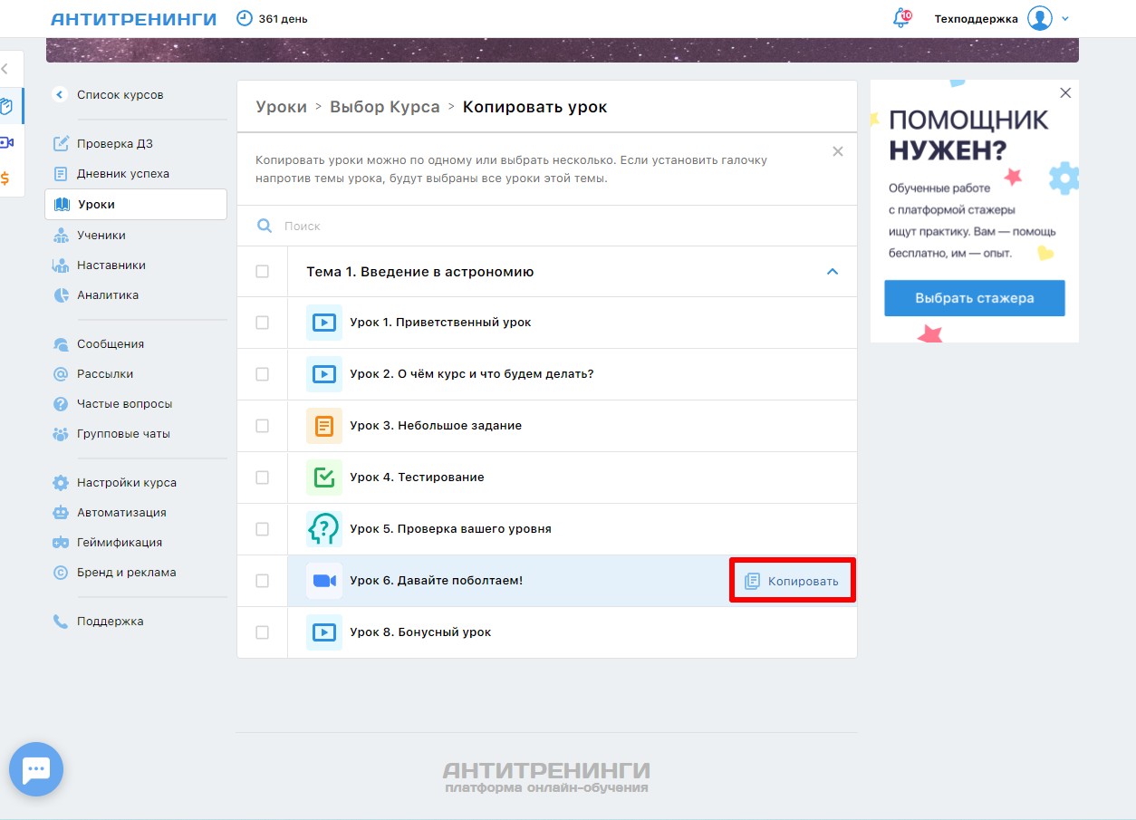Close the ПОМОЩНИК НУЖЕН promo banner
The width and height of the screenshot is (1136, 820).
pyautogui.click(x=1065, y=92)
